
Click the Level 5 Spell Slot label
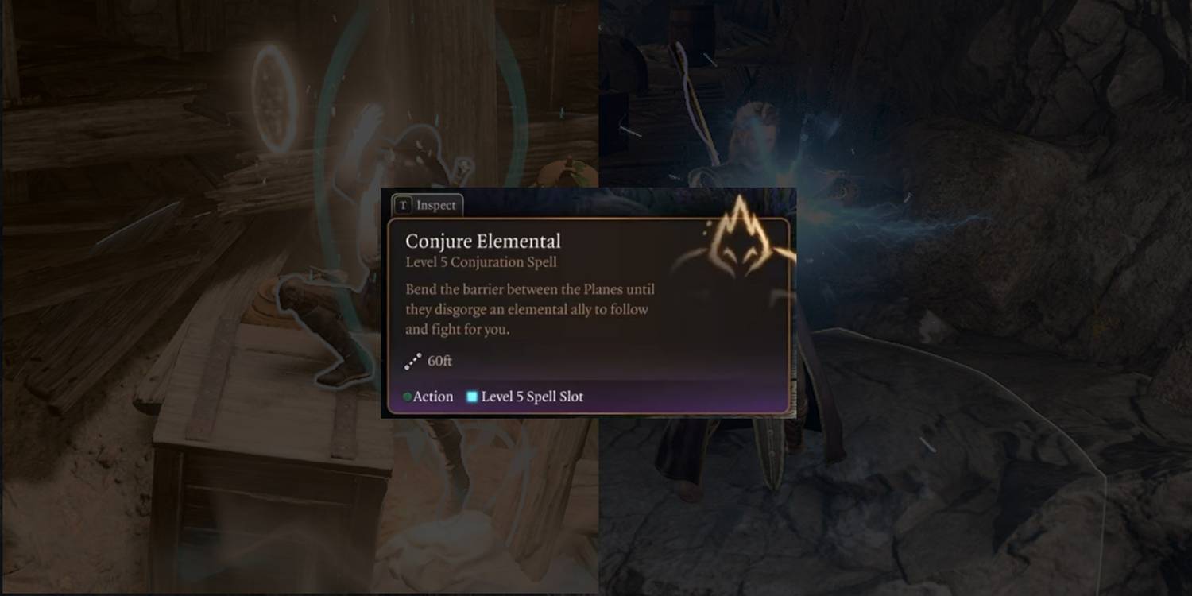point(532,397)
